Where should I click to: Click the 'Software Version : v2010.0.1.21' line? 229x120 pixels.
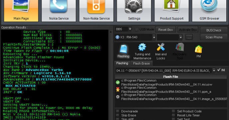click(36, 76)
